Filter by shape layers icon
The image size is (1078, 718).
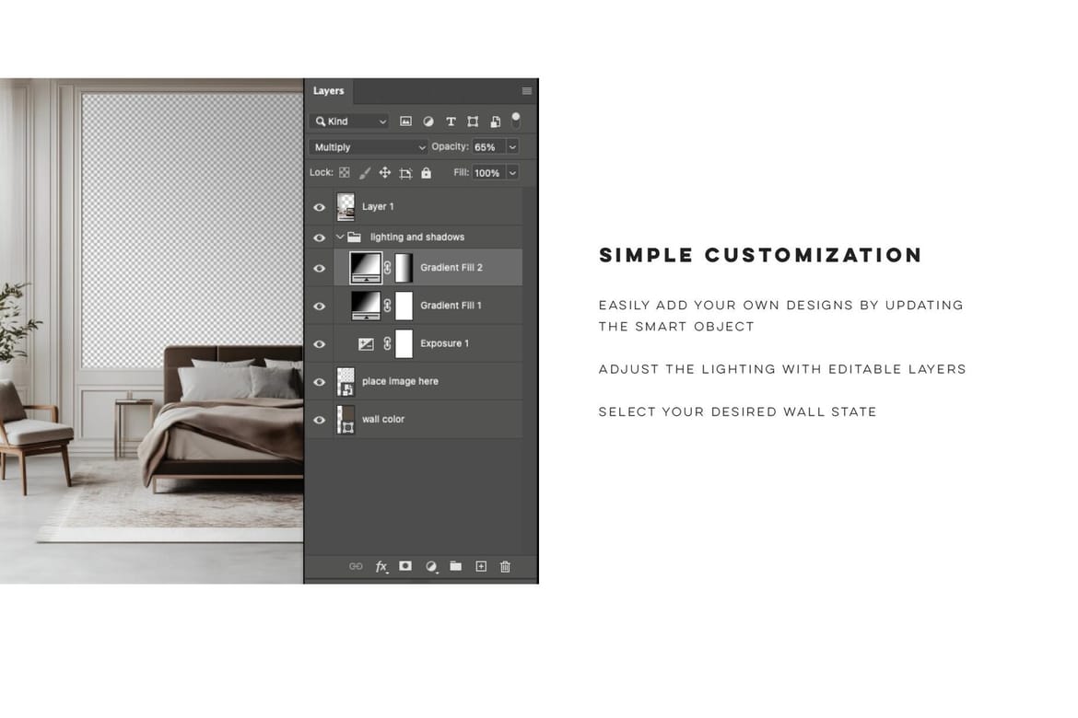point(473,122)
